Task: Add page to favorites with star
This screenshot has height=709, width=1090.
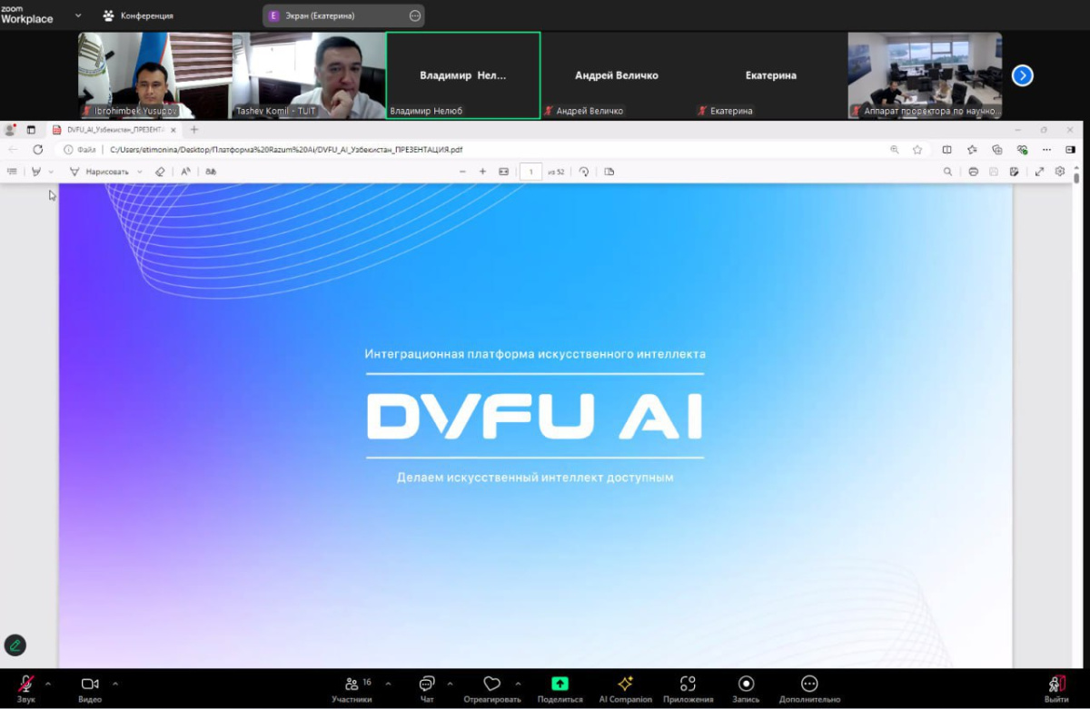Action: [917, 150]
